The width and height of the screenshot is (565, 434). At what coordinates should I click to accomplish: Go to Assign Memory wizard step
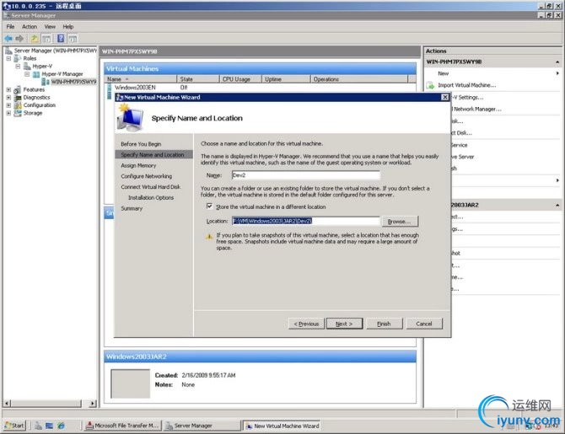click(139, 166)
